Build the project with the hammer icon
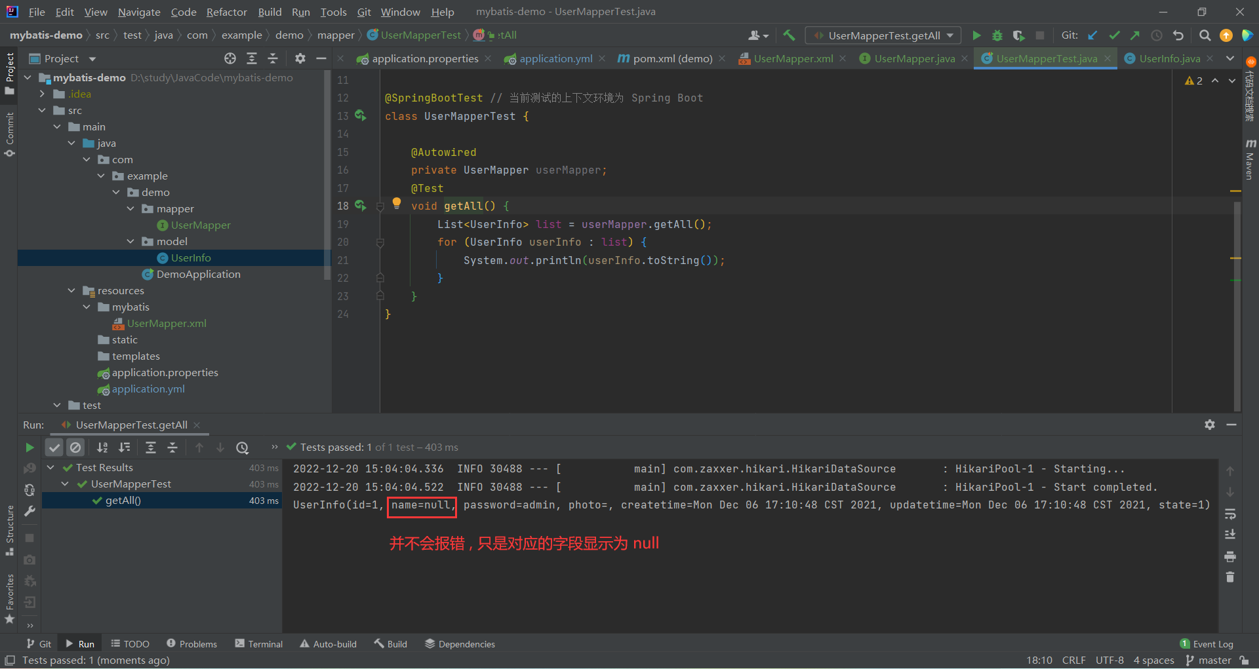Image resolution: width=1259 pixels, height=669 pixels. [x=789, y=35]
